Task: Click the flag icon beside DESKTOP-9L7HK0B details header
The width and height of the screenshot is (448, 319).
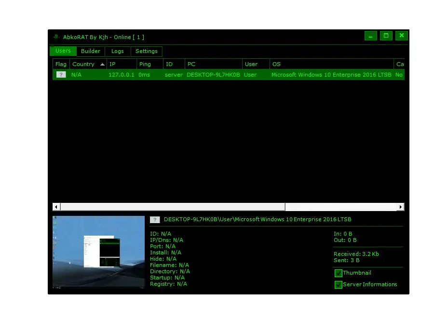Action: (155, 220)
